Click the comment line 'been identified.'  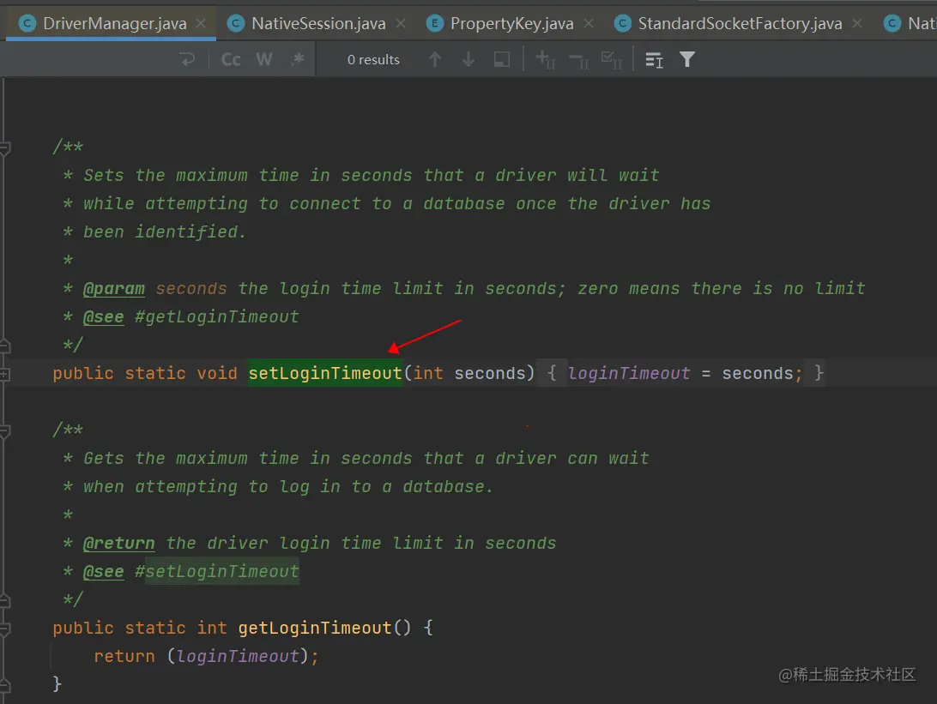tap(165, 232)
